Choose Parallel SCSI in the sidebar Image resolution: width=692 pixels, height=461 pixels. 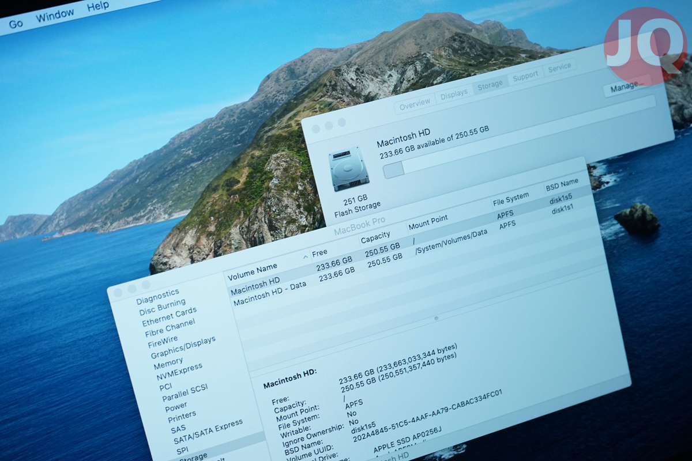coord(185,392)
